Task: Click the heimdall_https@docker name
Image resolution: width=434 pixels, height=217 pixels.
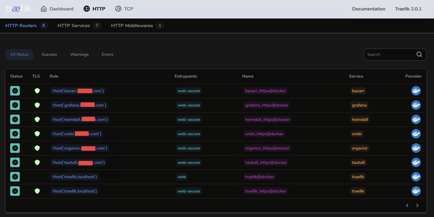Action: (x=268, y=119)
